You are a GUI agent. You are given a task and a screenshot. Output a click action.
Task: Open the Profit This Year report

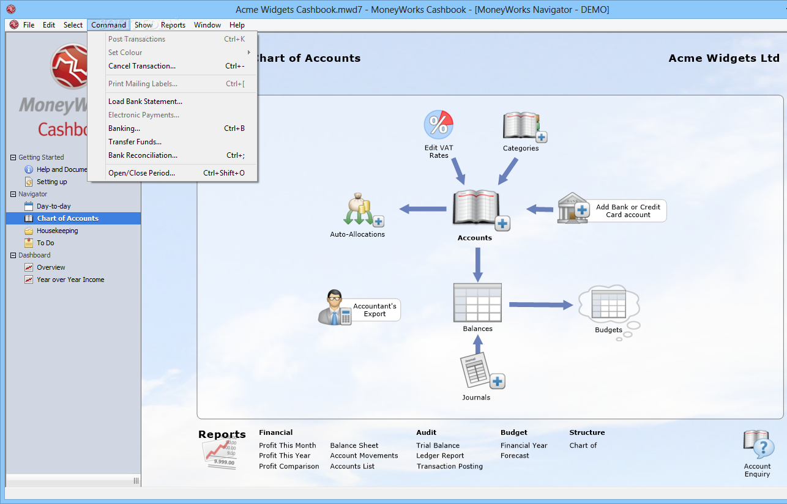pos(285,456)
